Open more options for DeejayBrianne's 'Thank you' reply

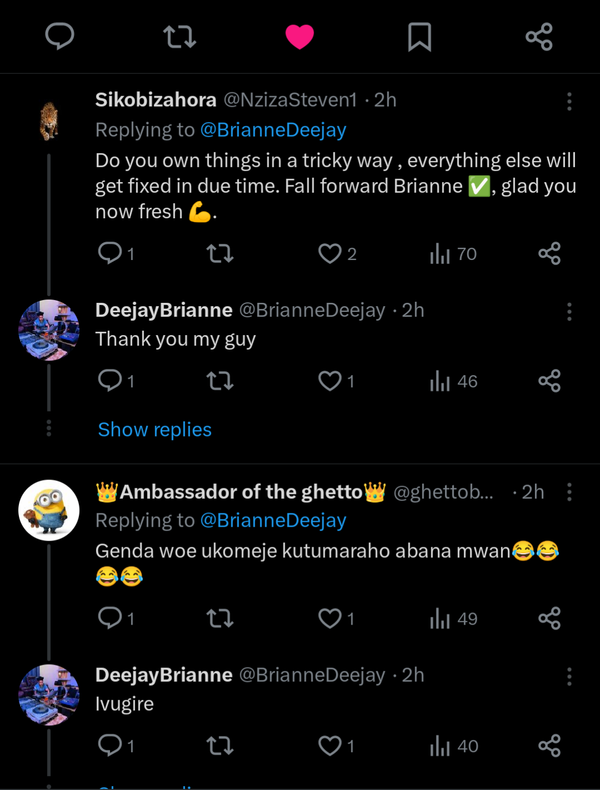point(569,312)
